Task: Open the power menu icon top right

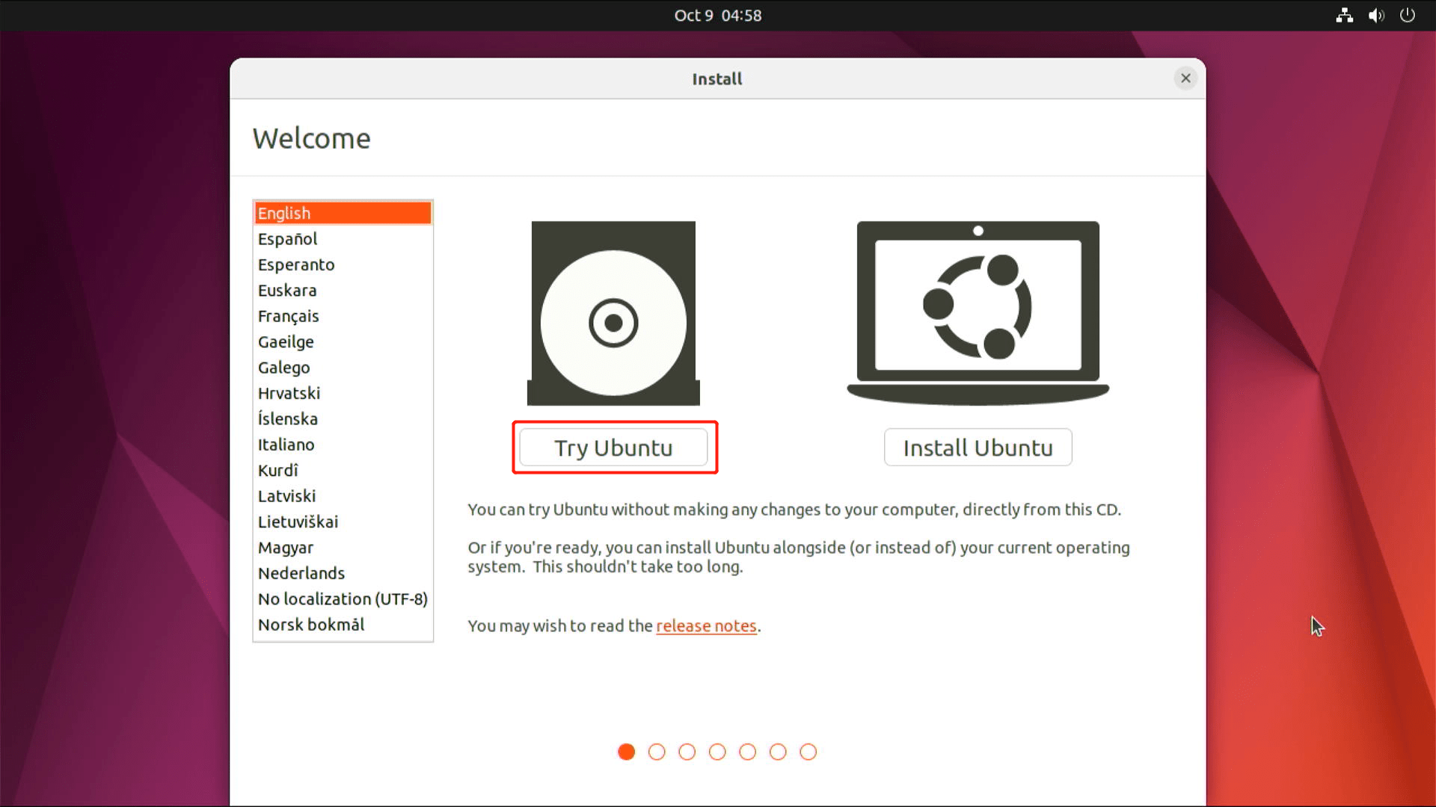Action: click(x=1408, y=15)
